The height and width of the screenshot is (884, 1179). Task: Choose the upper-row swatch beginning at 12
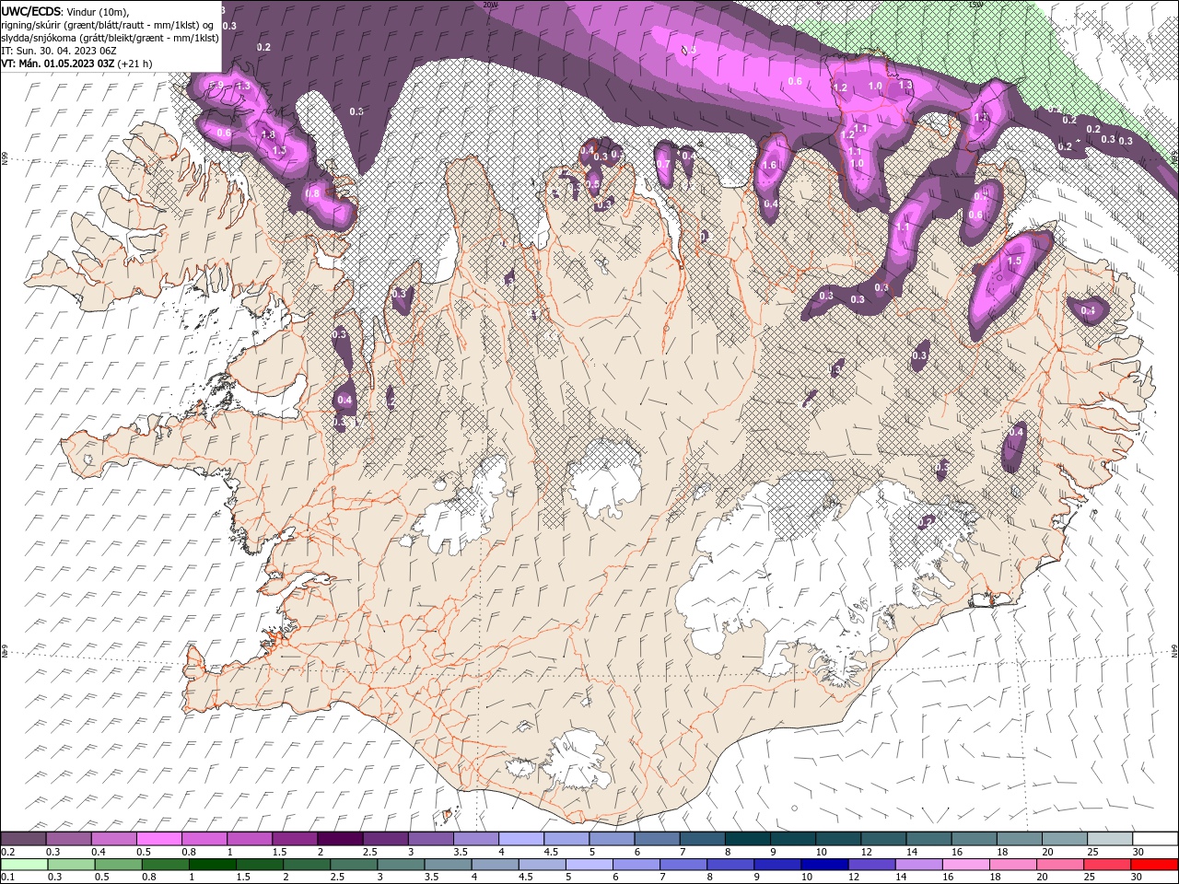[884, 839]
